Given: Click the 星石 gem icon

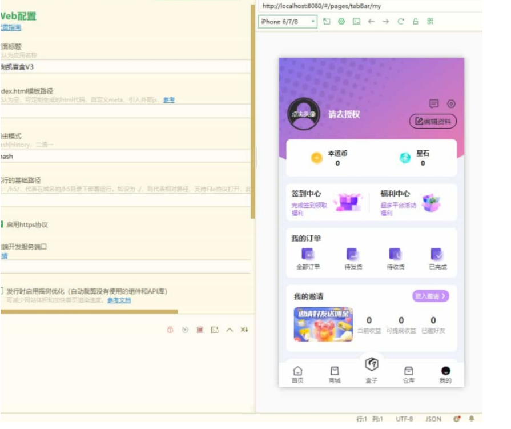Looking at the screenshot, I should point(405,158).
